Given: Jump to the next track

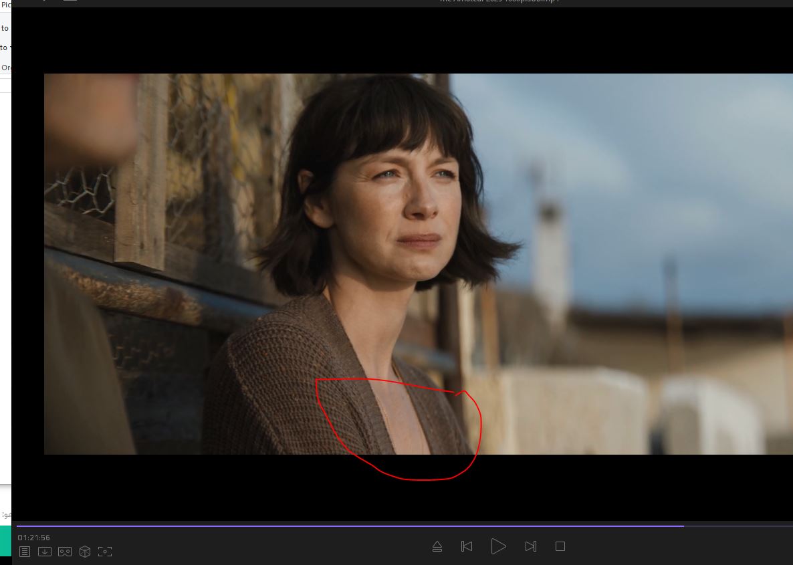Looking at the screenshot, I should click(530, 546).
